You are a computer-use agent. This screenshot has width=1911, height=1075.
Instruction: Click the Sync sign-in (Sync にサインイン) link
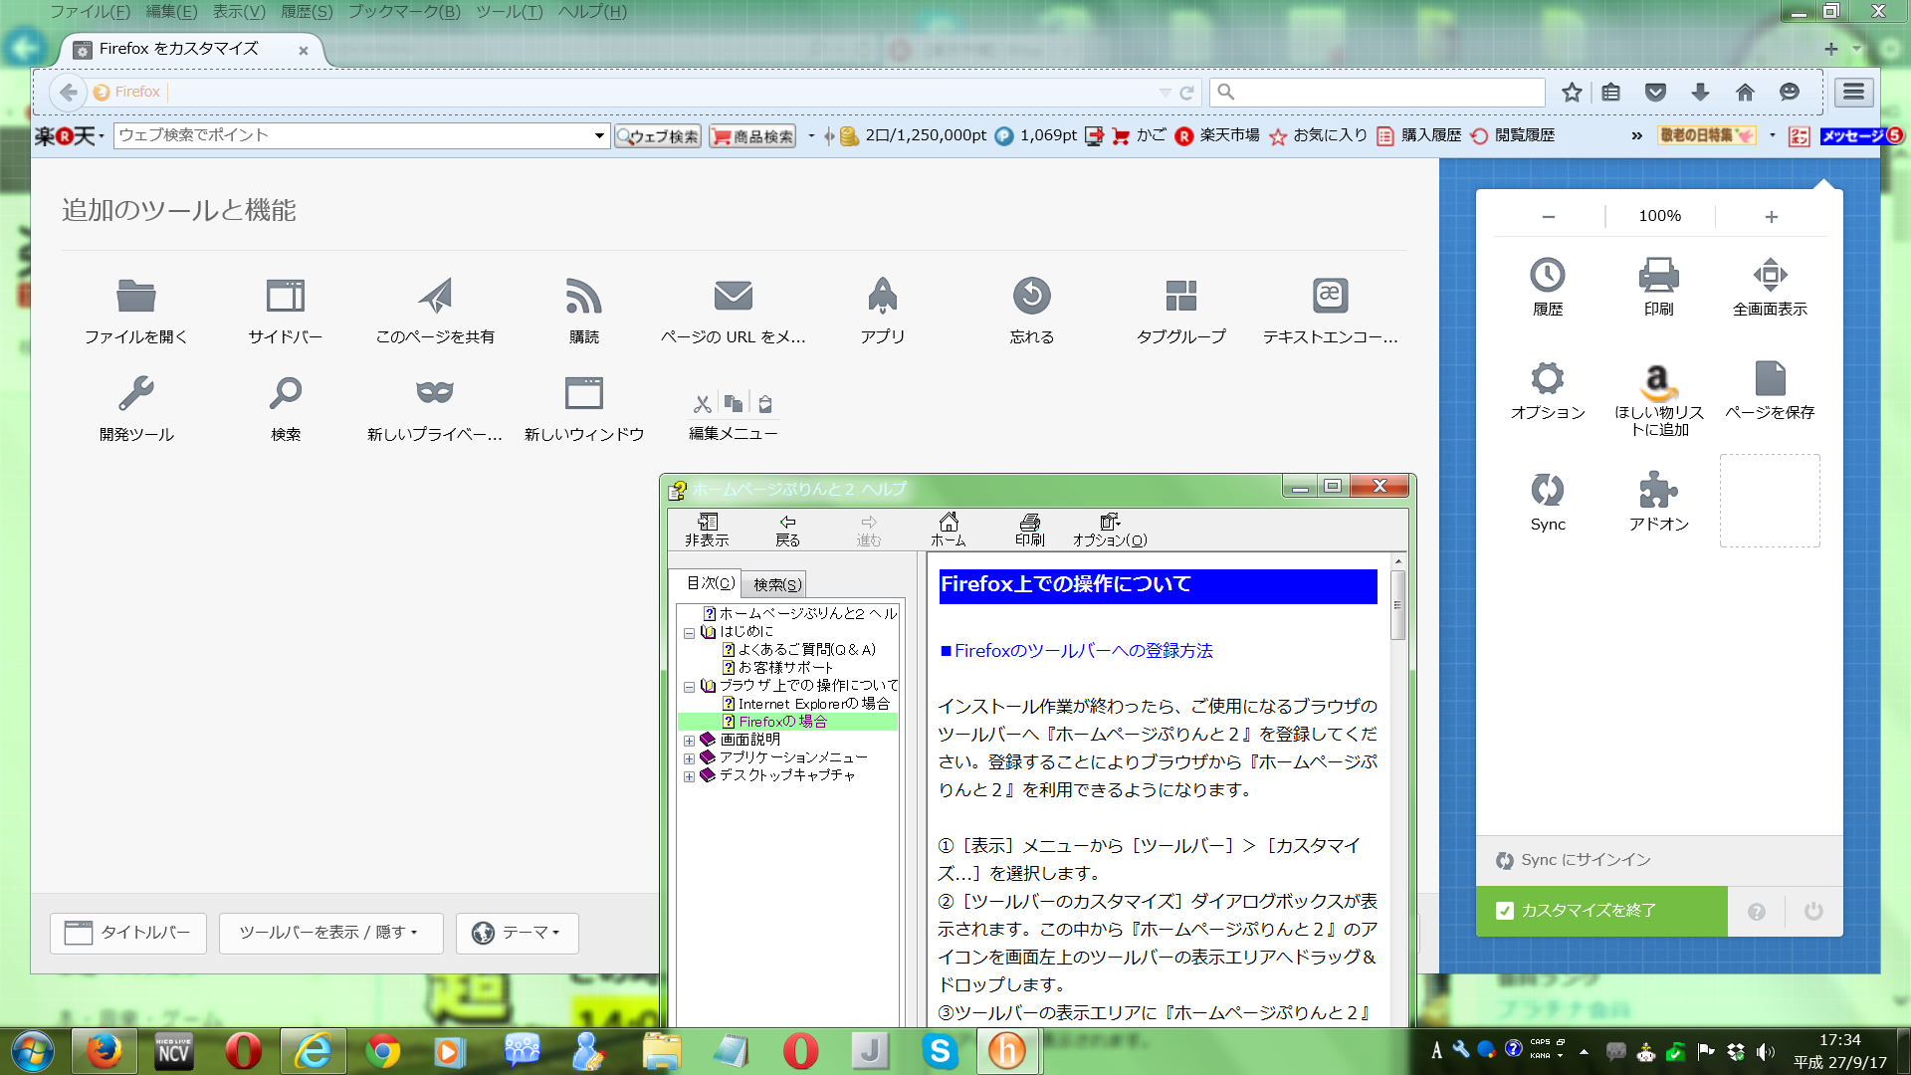point(1585,860)
